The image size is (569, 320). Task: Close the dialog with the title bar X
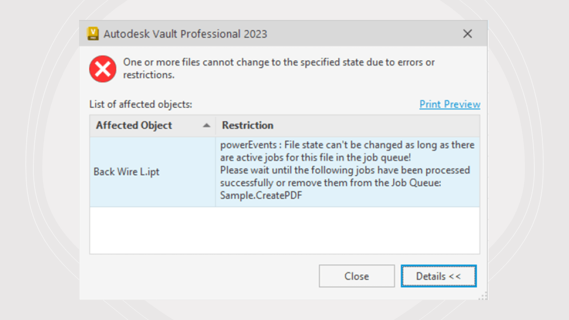[x=467, y=34]
